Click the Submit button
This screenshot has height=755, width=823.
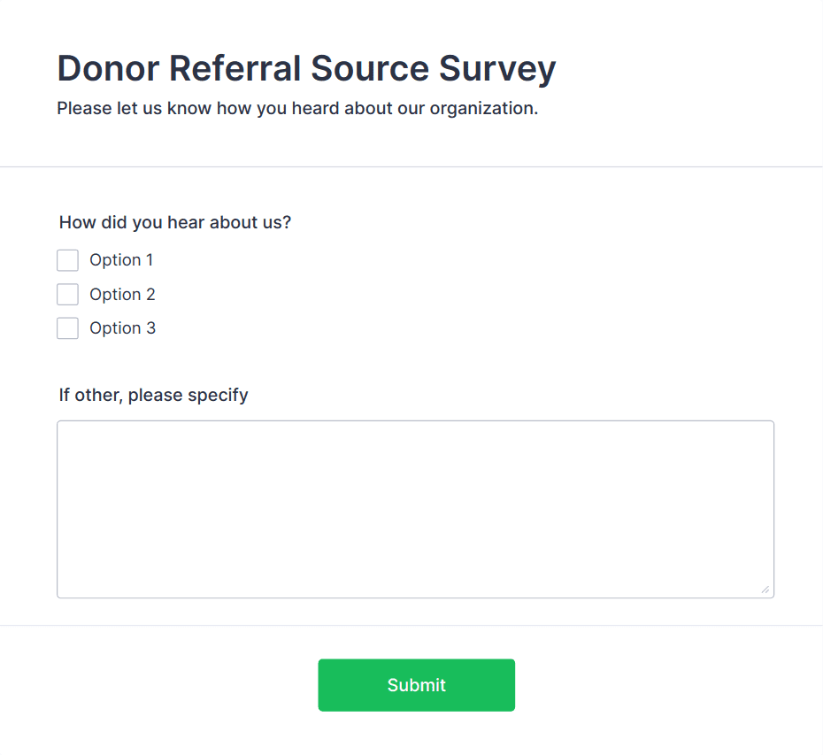[416, 685]
